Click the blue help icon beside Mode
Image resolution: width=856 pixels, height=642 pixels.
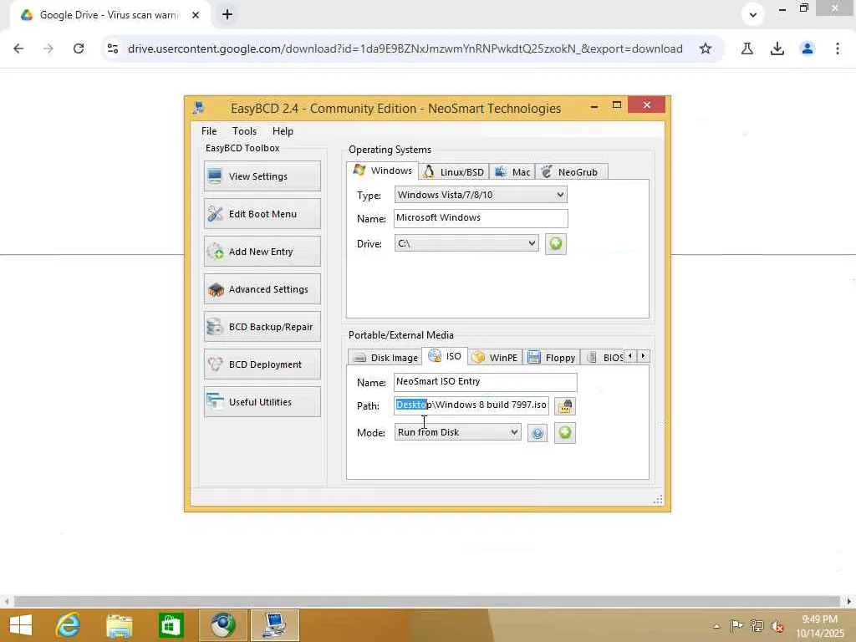pos(538,434)
